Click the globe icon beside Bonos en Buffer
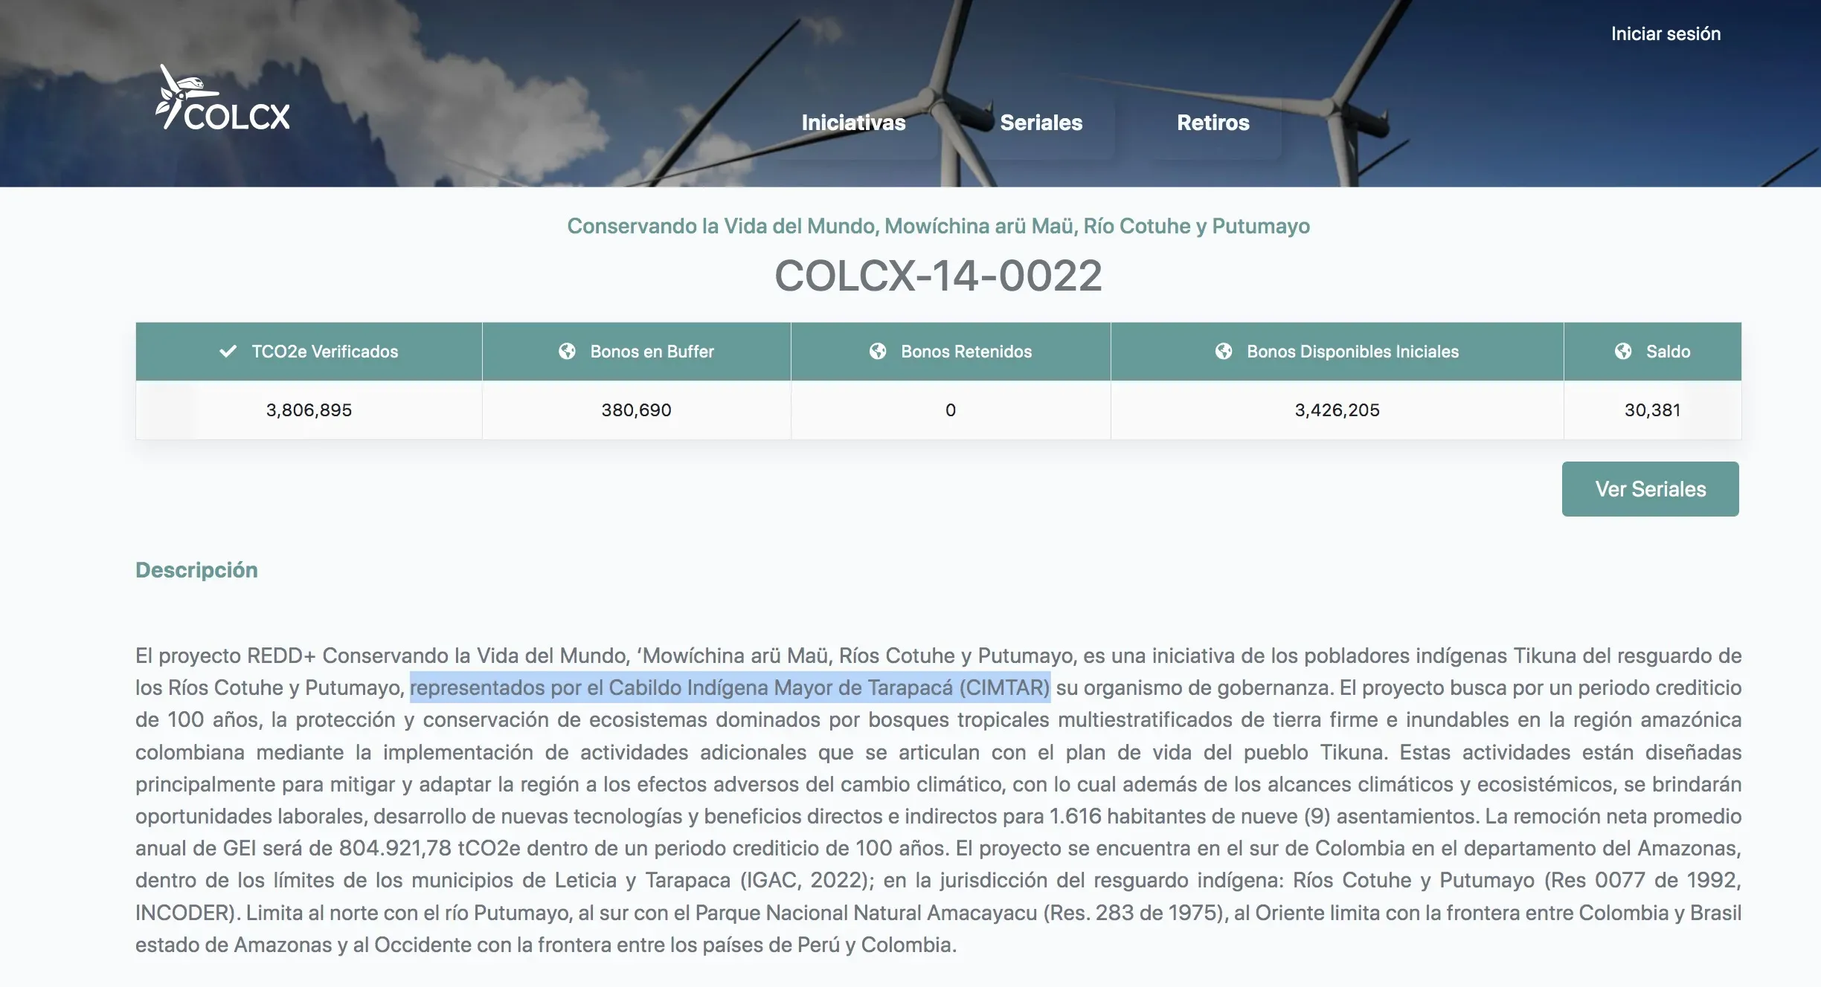Image resolution: width=1821 pixels, height=987 pixels. tap(567, 351)
